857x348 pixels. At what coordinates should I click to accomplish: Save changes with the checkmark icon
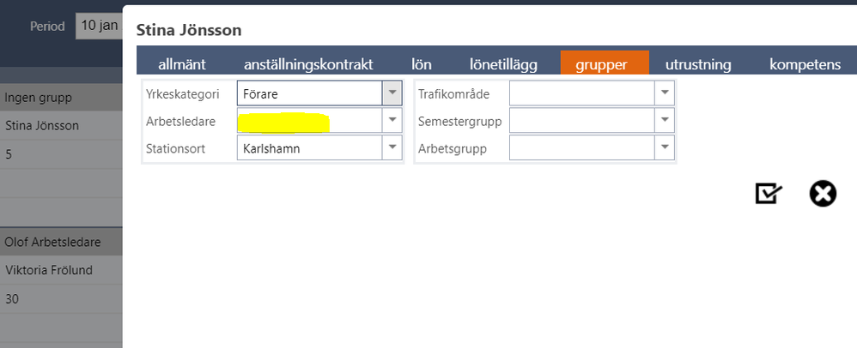[769, 194]
